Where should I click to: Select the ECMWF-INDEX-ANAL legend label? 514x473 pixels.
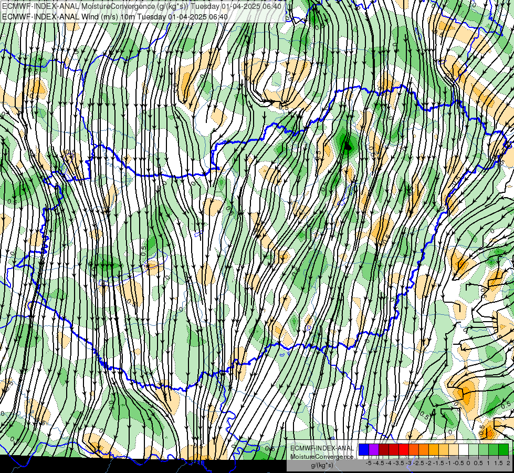(x=322, y=448)
